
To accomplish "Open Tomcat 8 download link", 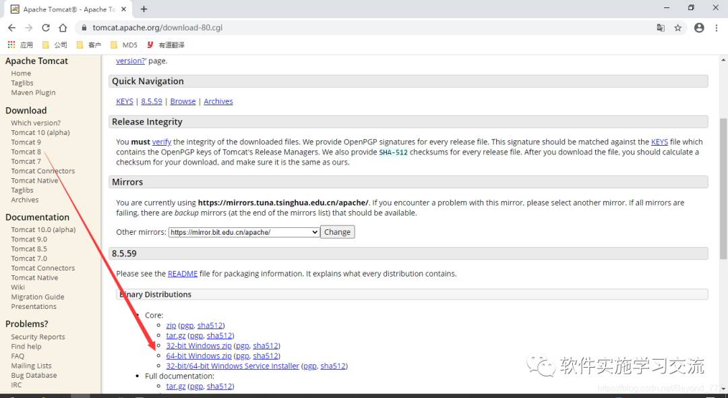I will (x=26, y=152).
